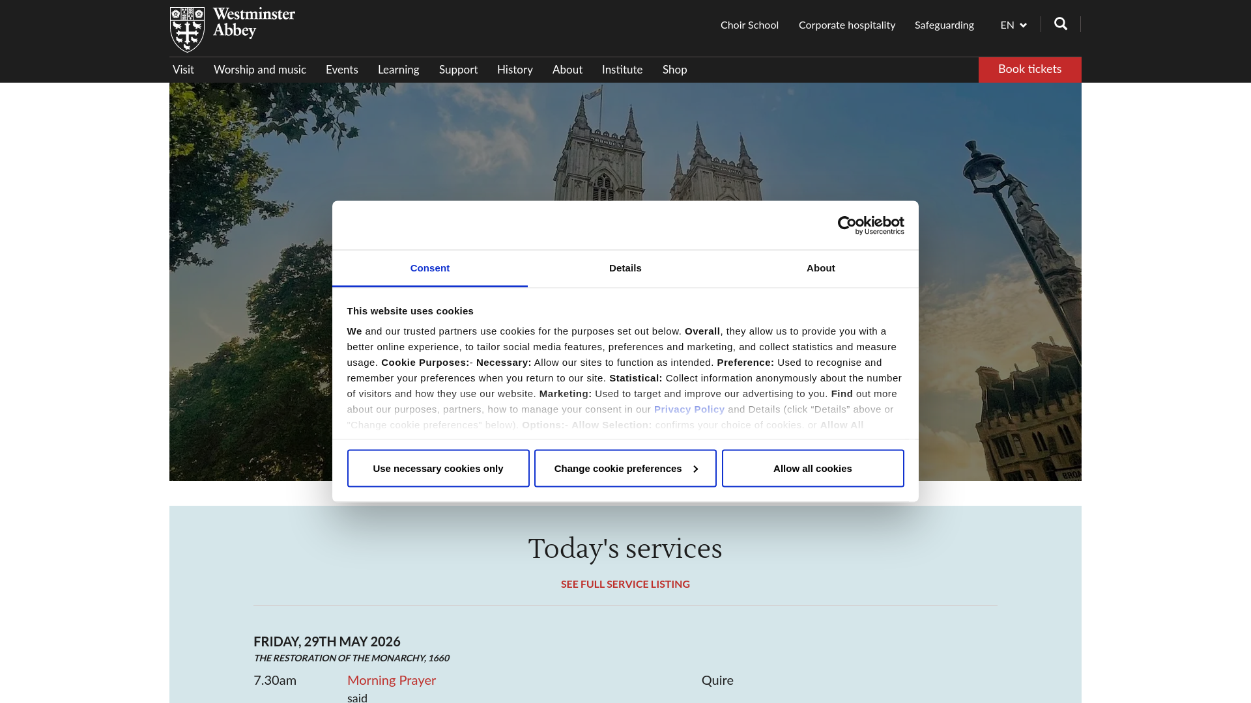Click the Book tickets button
This screenshot has height=703, width=1251.
tap(1029, 70)
